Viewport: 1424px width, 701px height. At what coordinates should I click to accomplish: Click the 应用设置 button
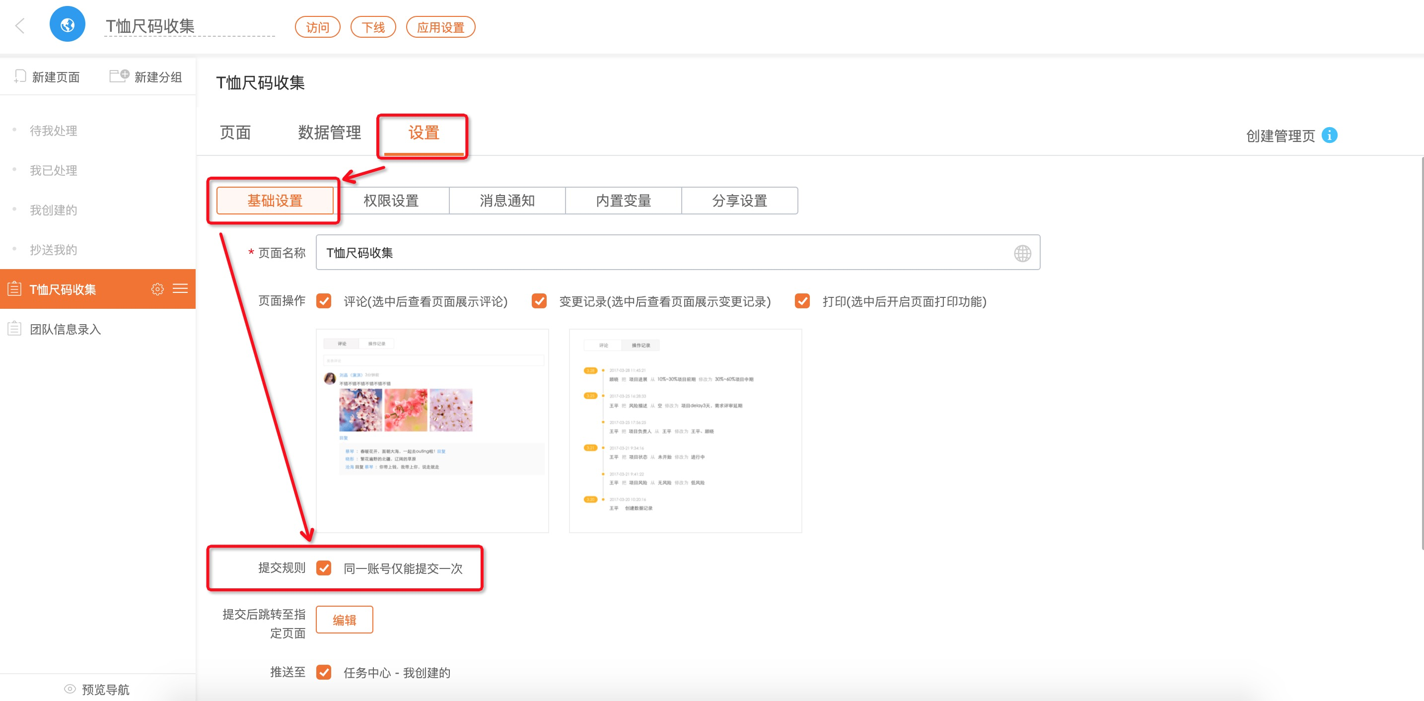pos(440,27)
